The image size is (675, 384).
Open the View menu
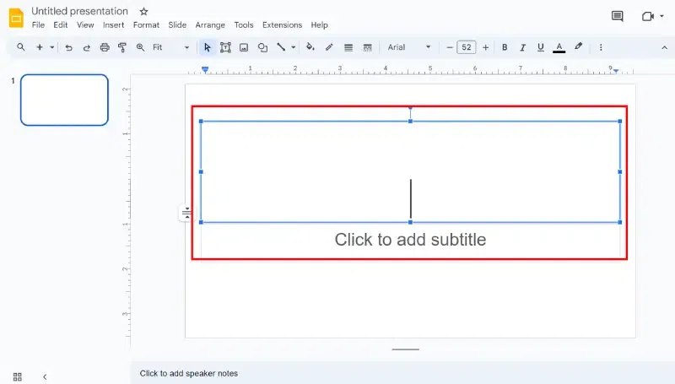(x=85, y=25)
